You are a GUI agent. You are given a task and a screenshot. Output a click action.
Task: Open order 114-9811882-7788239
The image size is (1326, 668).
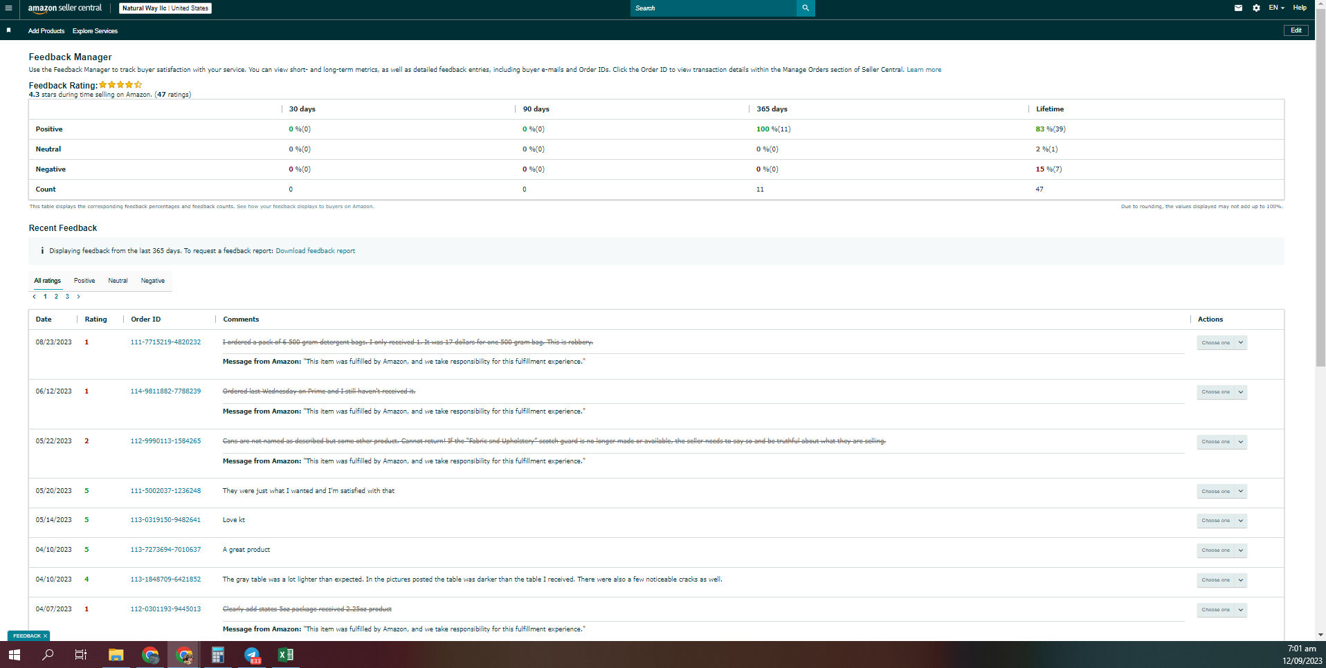coord(165,391)
